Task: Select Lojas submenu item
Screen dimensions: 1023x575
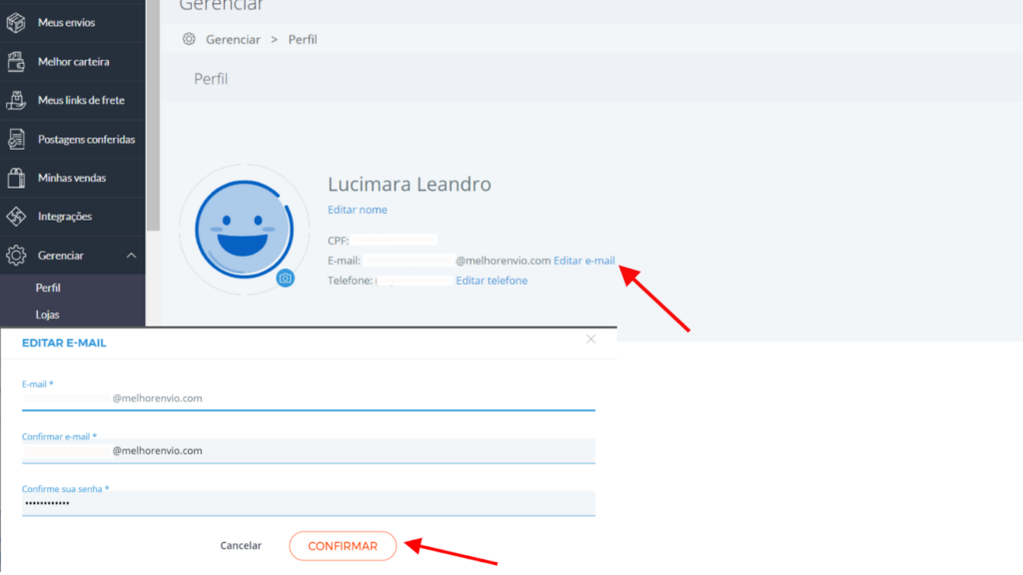Action: [x=47, y=314]
